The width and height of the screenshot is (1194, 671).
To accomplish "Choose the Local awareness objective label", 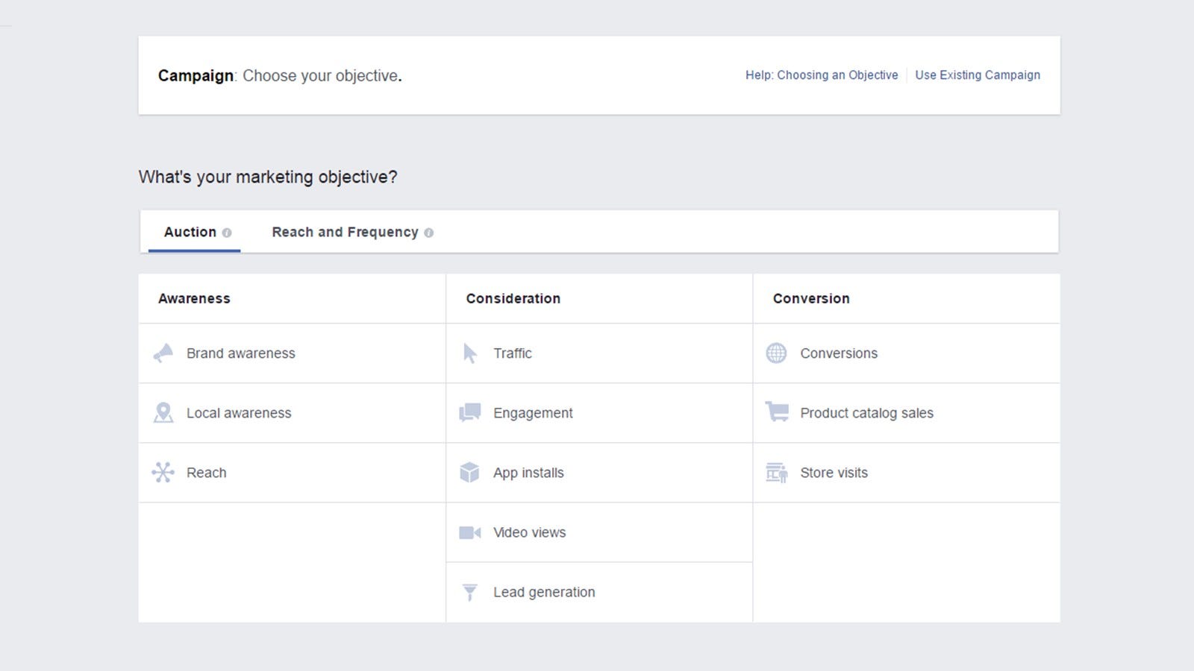I will [239, 413].
